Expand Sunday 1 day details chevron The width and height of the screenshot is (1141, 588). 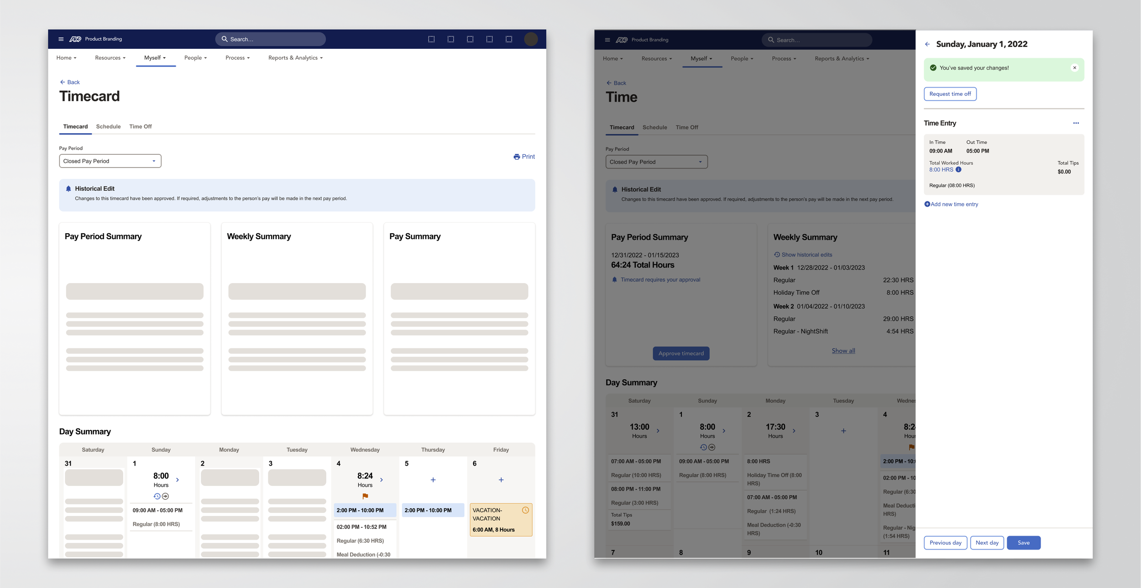tap(178, 480)
